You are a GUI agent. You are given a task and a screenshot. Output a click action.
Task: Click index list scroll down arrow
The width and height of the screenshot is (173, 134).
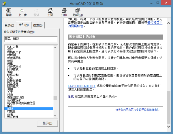click(x=55, y=116)
